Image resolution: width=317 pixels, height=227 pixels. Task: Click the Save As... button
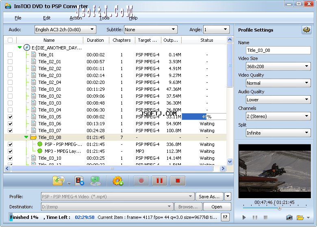pos(209,197)
